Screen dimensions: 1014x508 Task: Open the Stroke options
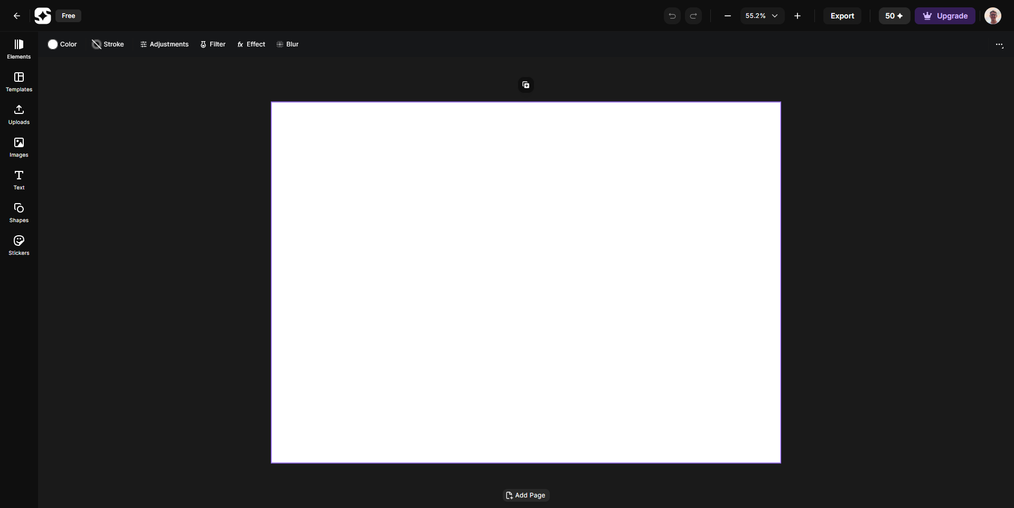pyautogui.click(x=108, y=44)
